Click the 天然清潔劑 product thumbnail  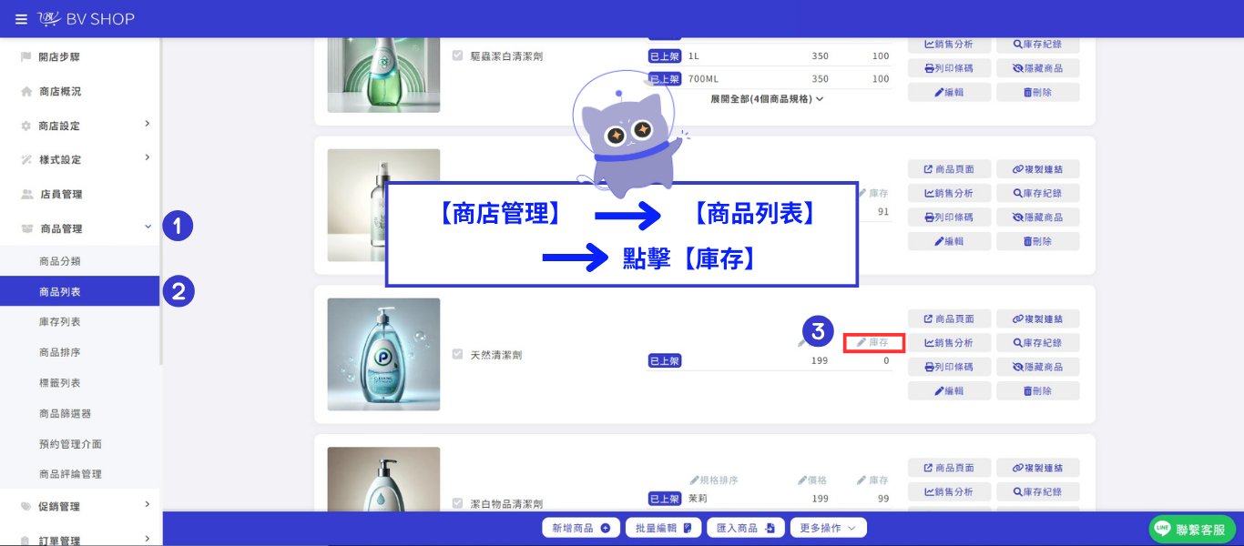tap(383, 354)
